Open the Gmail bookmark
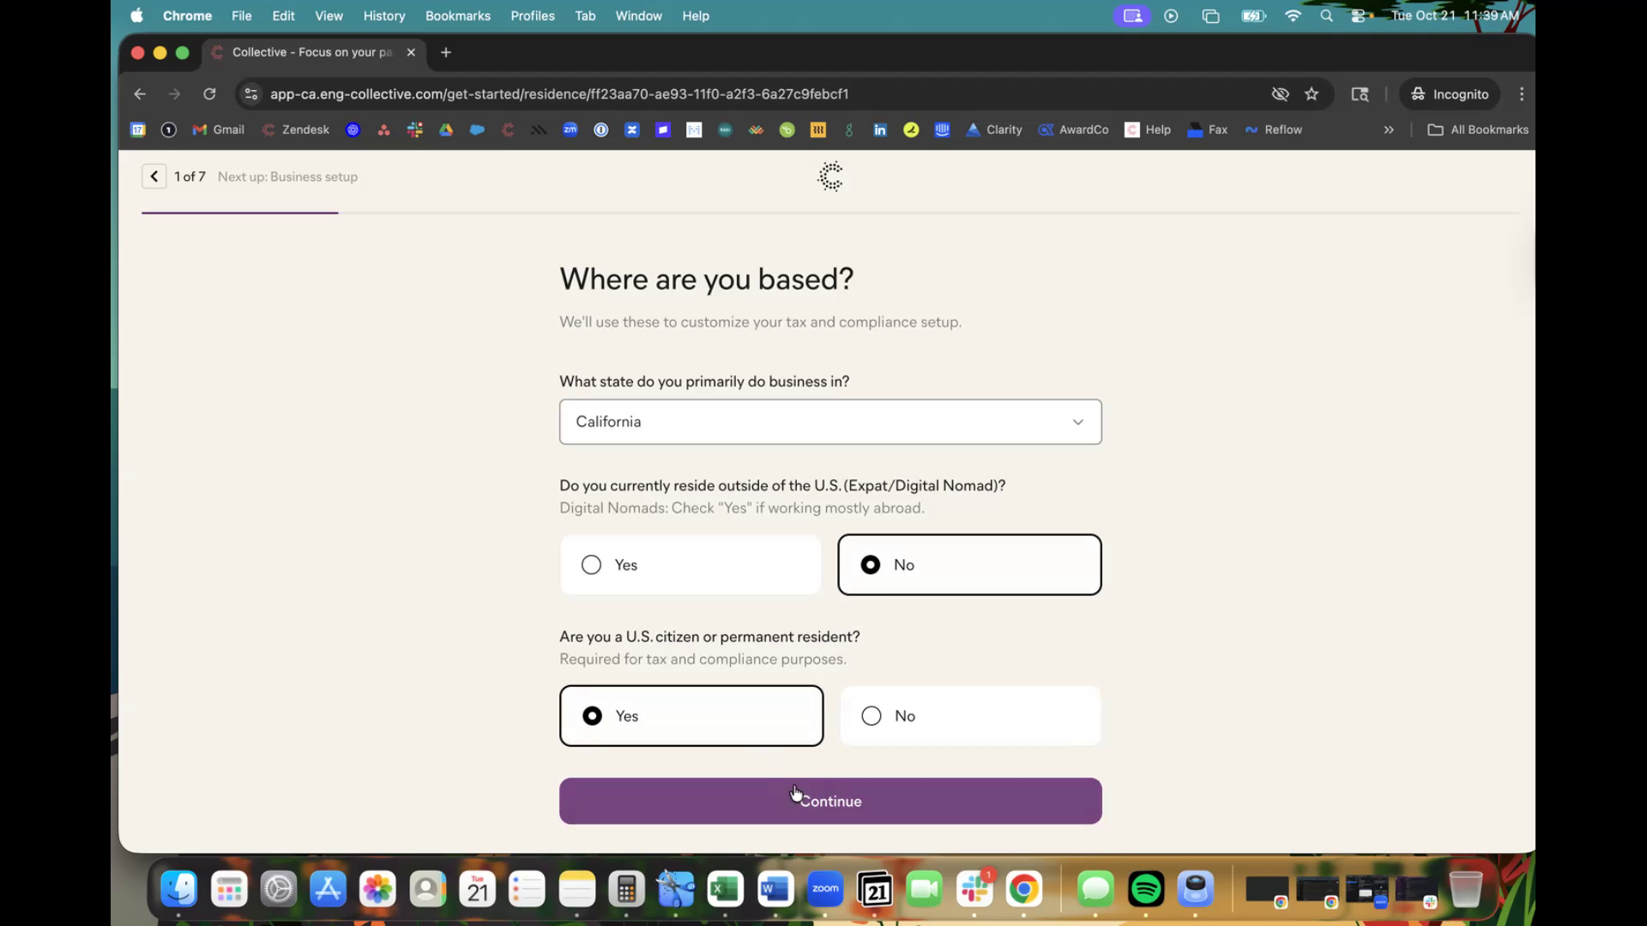Image resolution: width=1647 pixels, height=926 pixels. click(x=219, y=129)
